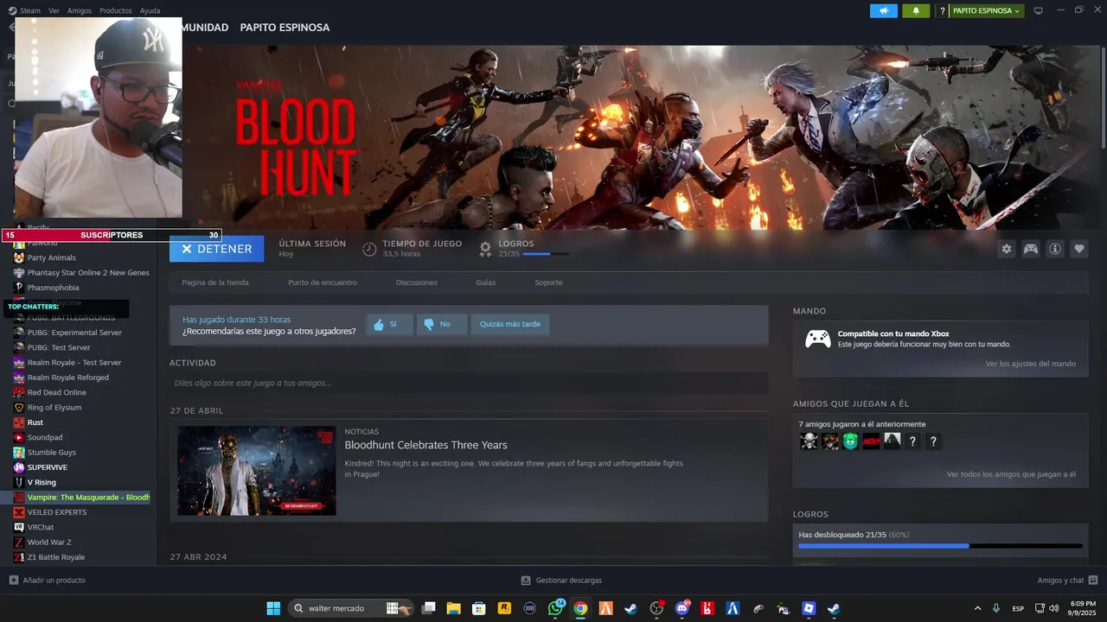Open the game settings gear icon

(x=1007, y=249)
